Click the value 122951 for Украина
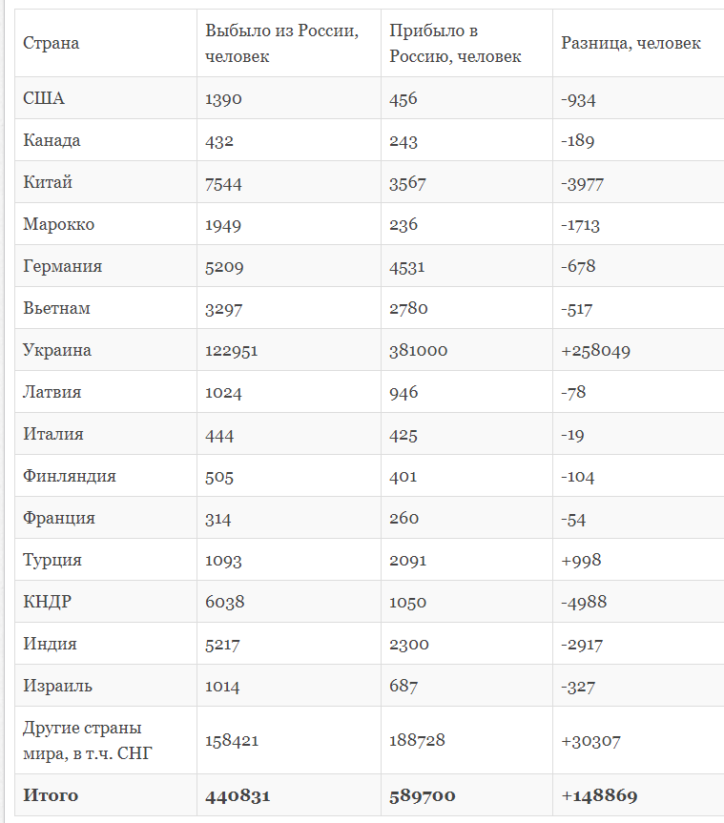 click(x=231, y=350)
